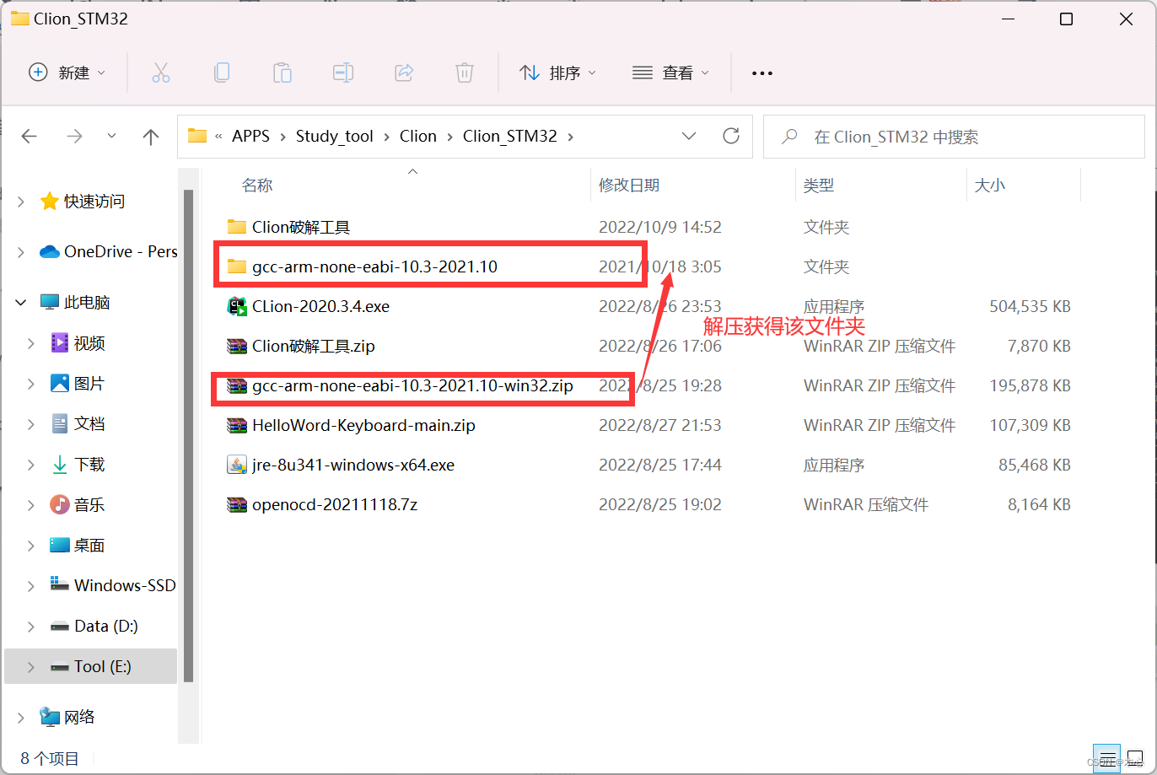The width and height of the screenshot is (1157, 775).
Task: Click APPS in the breadcrumb path
Action: 251,136
